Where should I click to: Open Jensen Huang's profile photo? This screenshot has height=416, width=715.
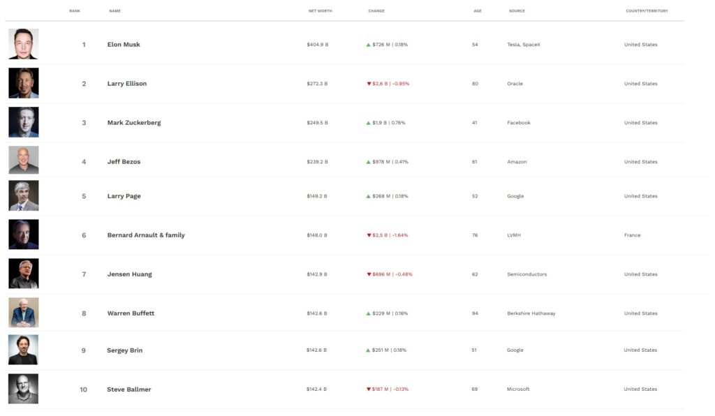tap(24, 274)
